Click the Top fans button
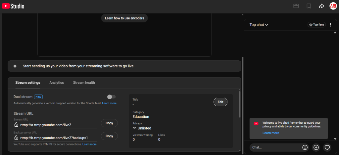The image size is (339, 155). [317, 25]
